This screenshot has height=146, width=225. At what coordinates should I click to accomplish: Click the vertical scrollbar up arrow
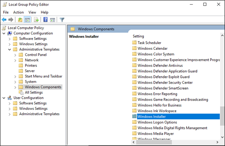pos(222,35)
